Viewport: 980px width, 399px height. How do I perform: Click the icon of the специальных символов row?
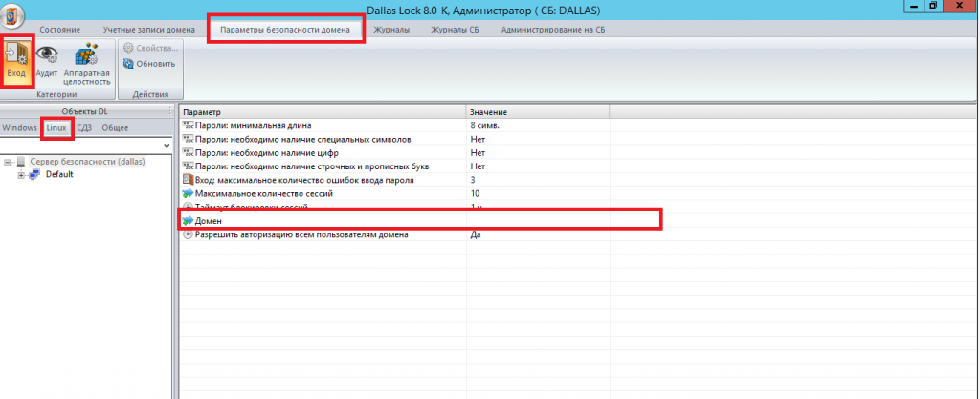tap(189, 140)
